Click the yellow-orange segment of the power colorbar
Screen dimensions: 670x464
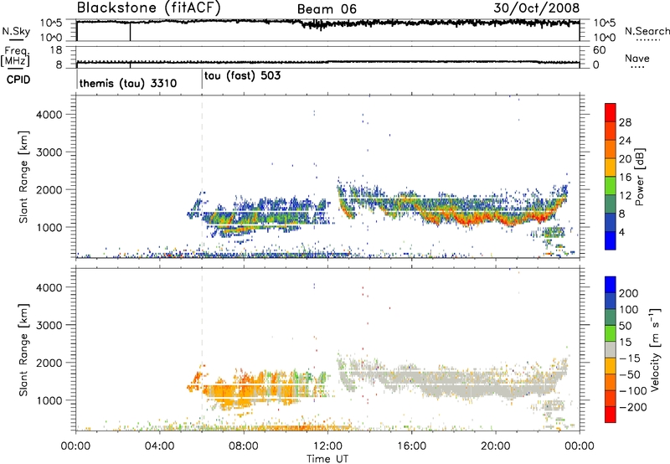611,167
